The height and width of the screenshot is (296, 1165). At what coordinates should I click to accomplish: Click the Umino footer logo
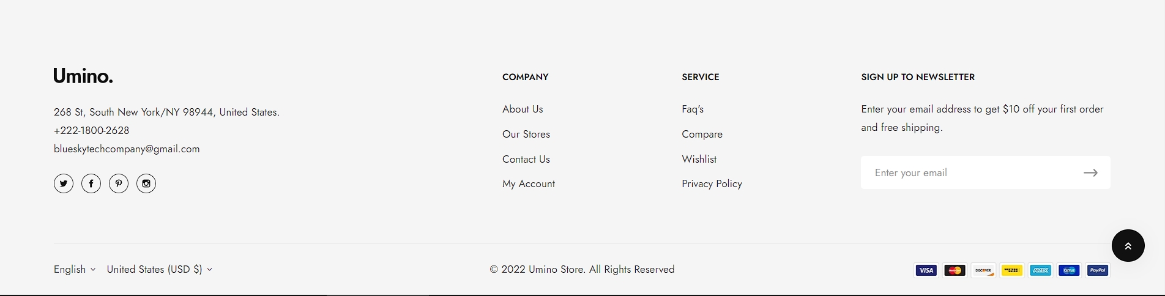coord(83,76)
